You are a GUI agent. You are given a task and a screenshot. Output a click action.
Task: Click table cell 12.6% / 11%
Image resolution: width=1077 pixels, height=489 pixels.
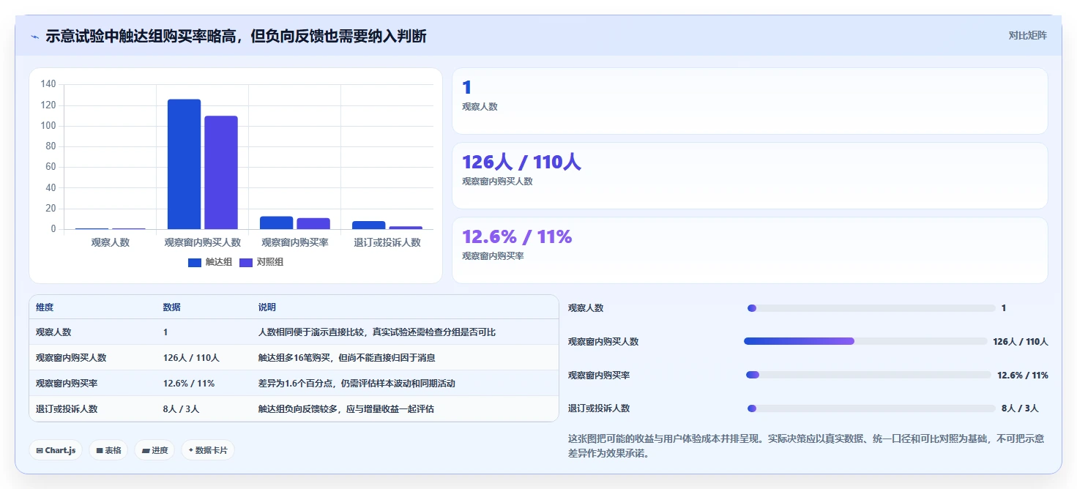click(189, 384)
